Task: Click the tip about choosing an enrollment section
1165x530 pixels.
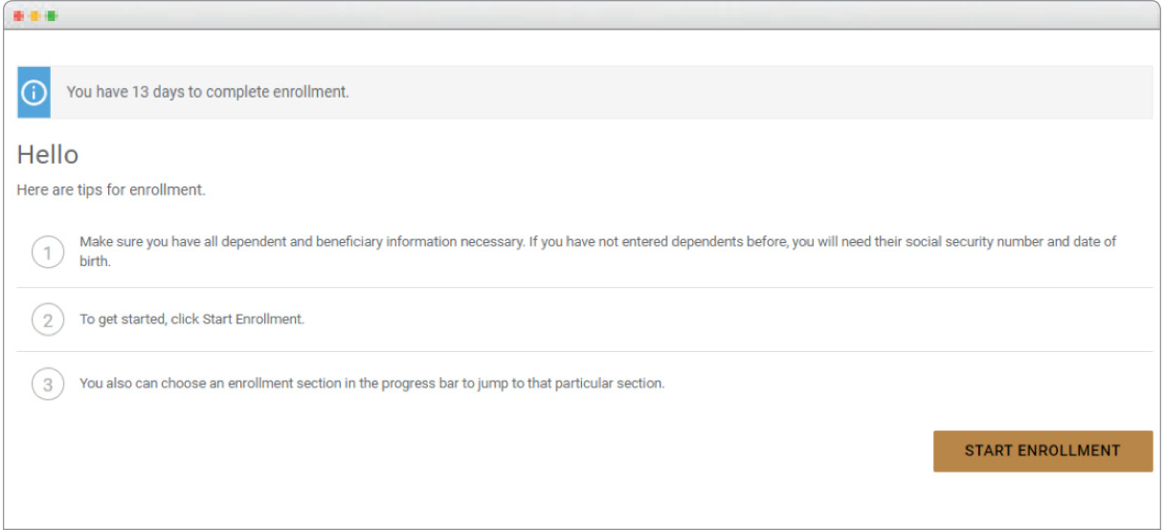Action: [371, 384]
